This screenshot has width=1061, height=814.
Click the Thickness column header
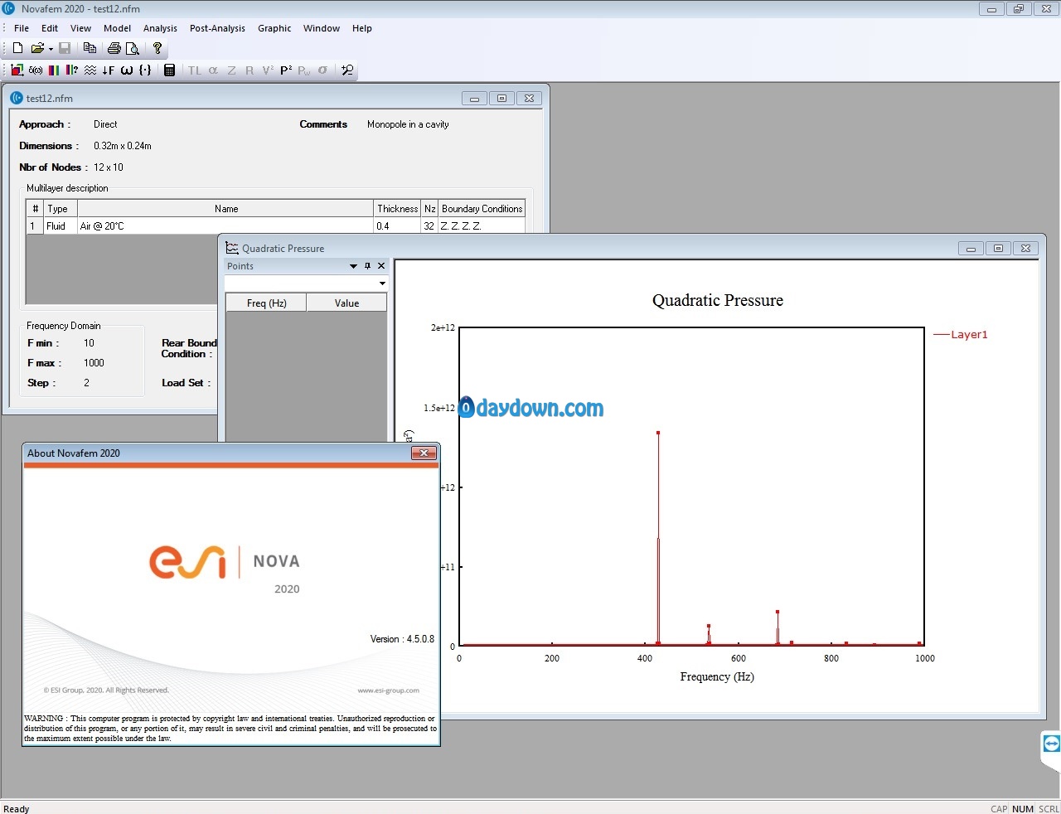coord(398,209)
